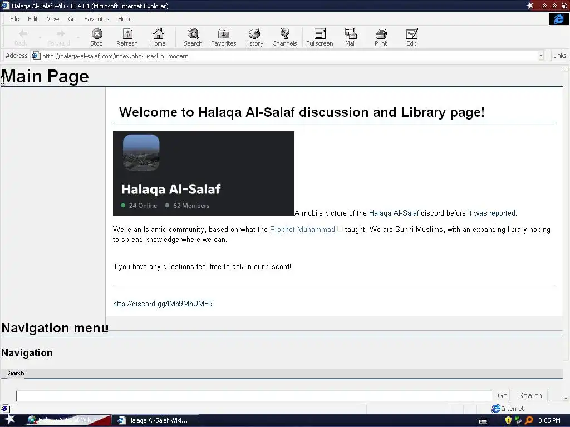The image size is (570, 427).
Task: Expand the Links toolbar
Action: click(x=559, y=56)
